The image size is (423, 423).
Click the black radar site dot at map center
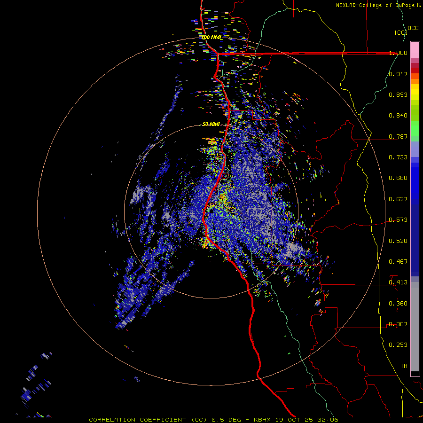tap(211, 210)
